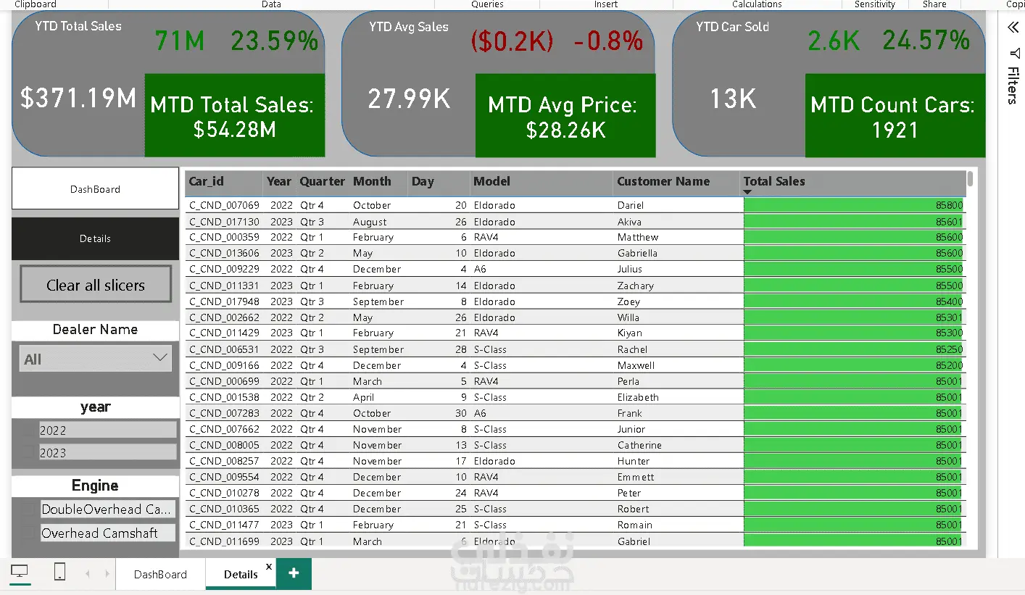Add a new page with the plus button
Screen dimensions: 1025x595
point(294,573)
